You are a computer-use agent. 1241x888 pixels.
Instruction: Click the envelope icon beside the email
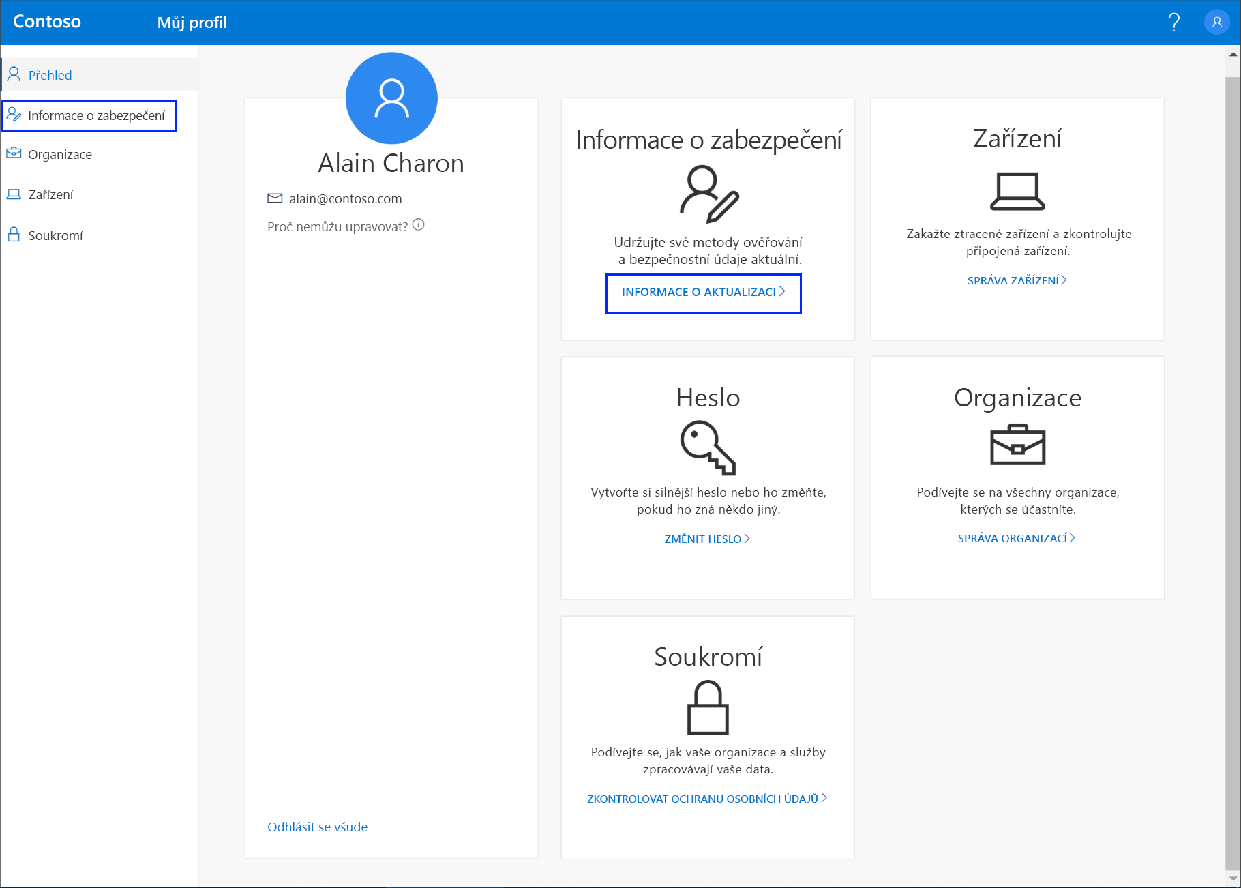(275, 198)
